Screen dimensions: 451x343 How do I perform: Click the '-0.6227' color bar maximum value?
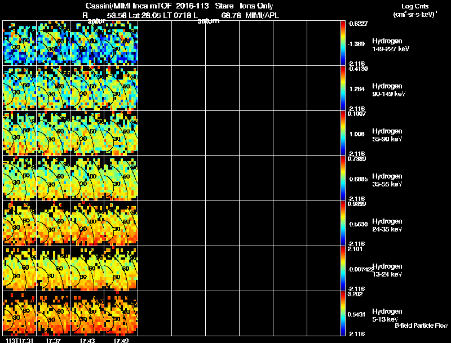click(x=357, y=24)
